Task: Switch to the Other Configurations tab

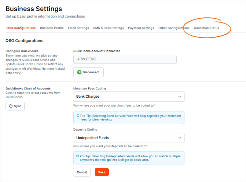Action: coord(174,28)
